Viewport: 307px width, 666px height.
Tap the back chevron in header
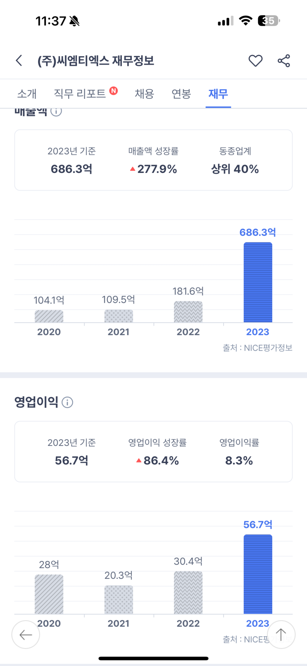(19, 61)
